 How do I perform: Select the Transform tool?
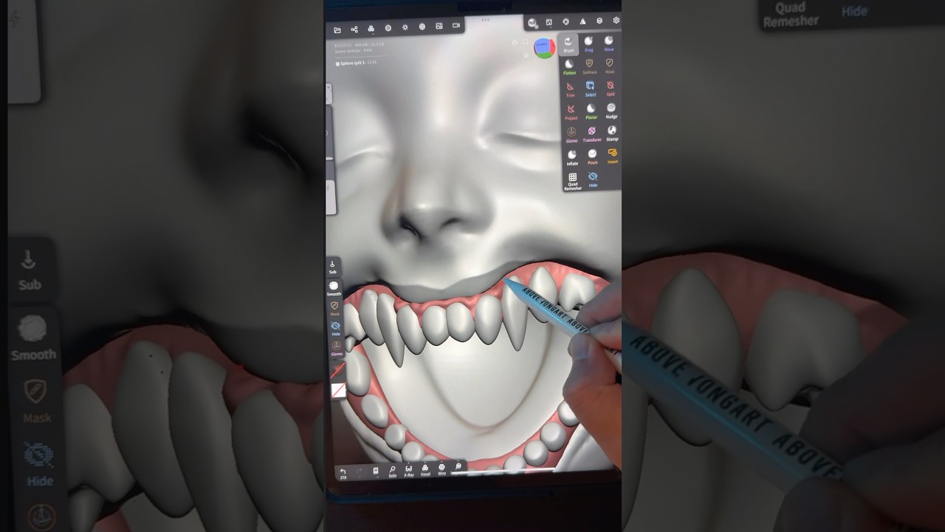point(592,134)
